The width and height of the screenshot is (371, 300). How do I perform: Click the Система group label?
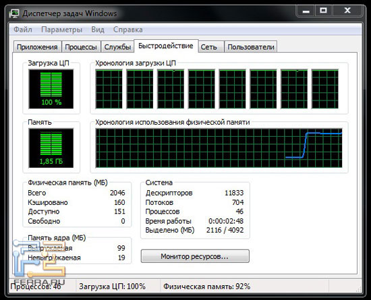click(159, 183)
